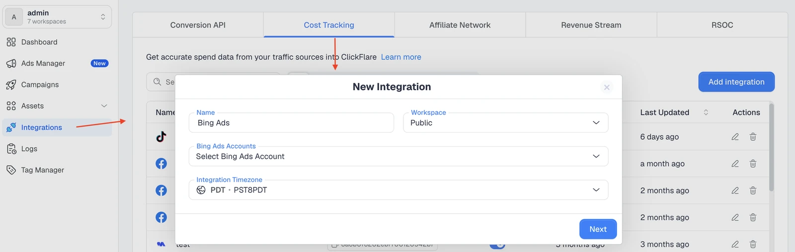Screen dimensions: 795x252
Task: Click the New Integration dialog title
Action: [392, 87]
